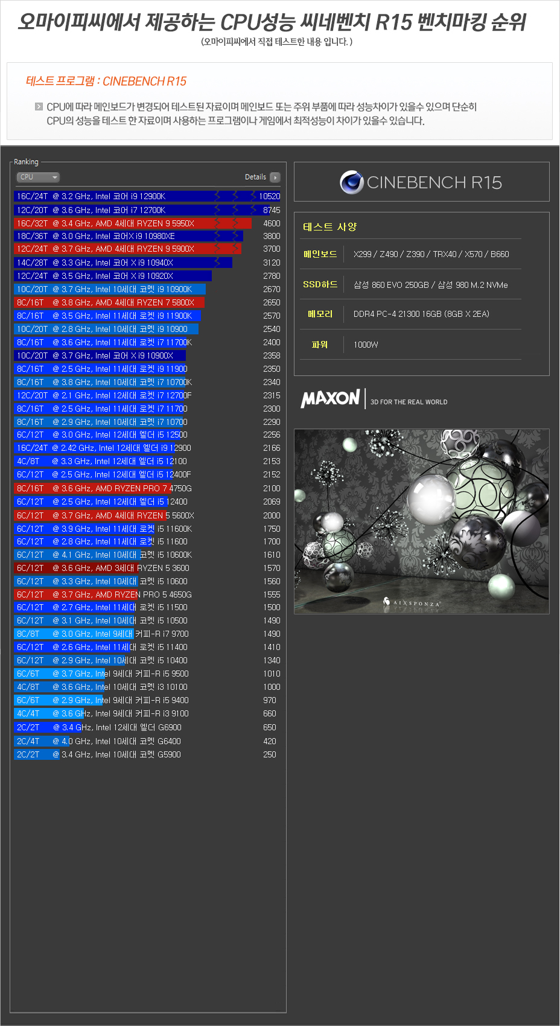This screenshot has width=560, height=1026.
Task: Select the Intel i9 10900X row
Action: [x=147, y=355]
